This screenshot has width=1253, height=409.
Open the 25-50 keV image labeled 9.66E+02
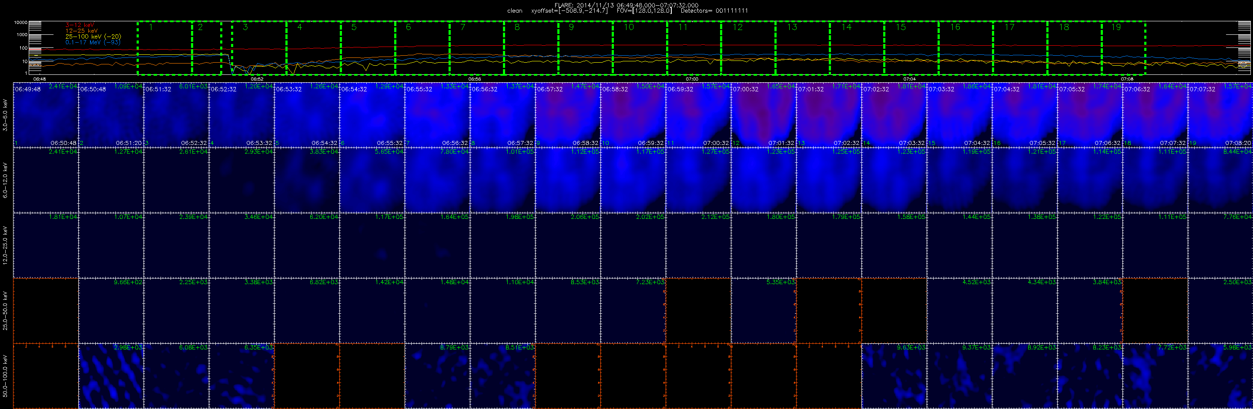(111, 311)
